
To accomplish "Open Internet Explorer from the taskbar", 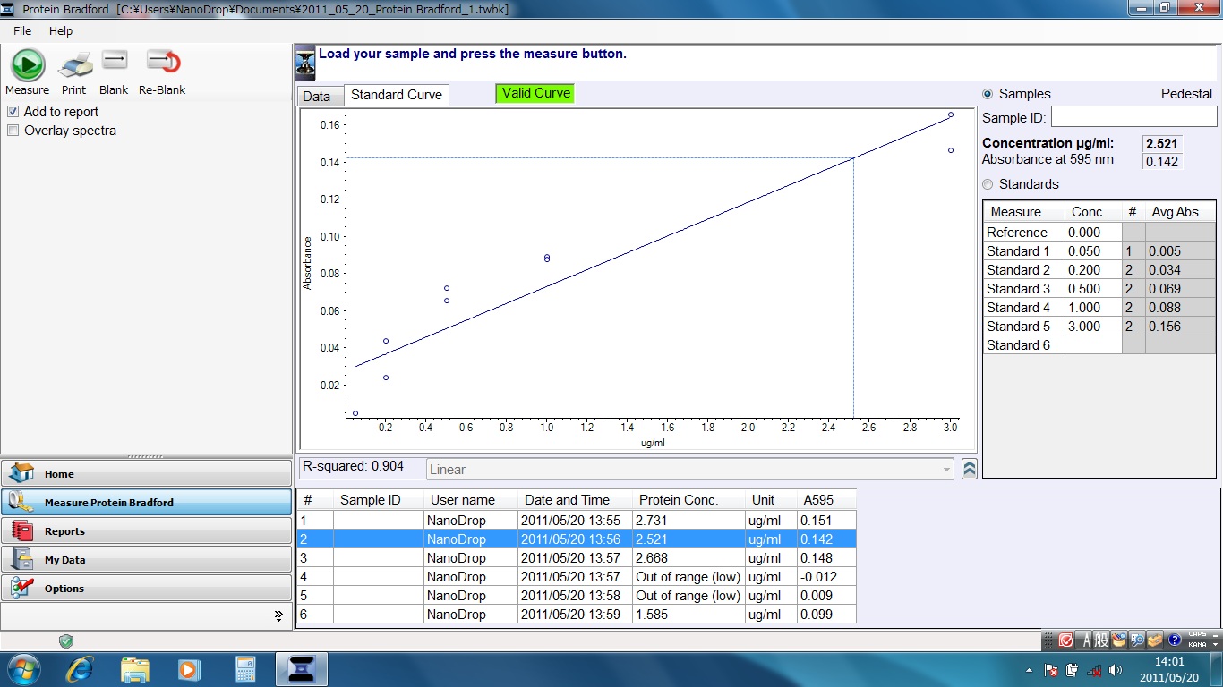I will [81, 669].
